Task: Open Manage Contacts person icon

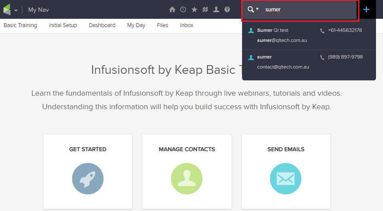Action: 186,179
